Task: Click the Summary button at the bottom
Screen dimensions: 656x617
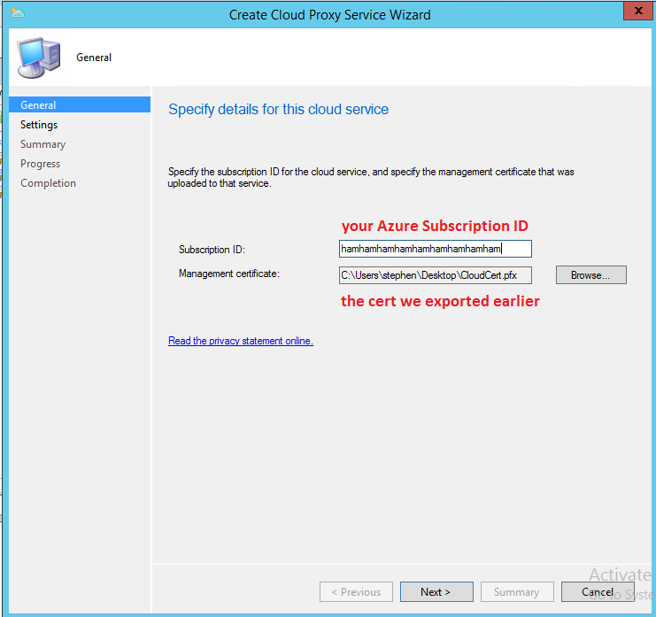Action: [517, 592]
